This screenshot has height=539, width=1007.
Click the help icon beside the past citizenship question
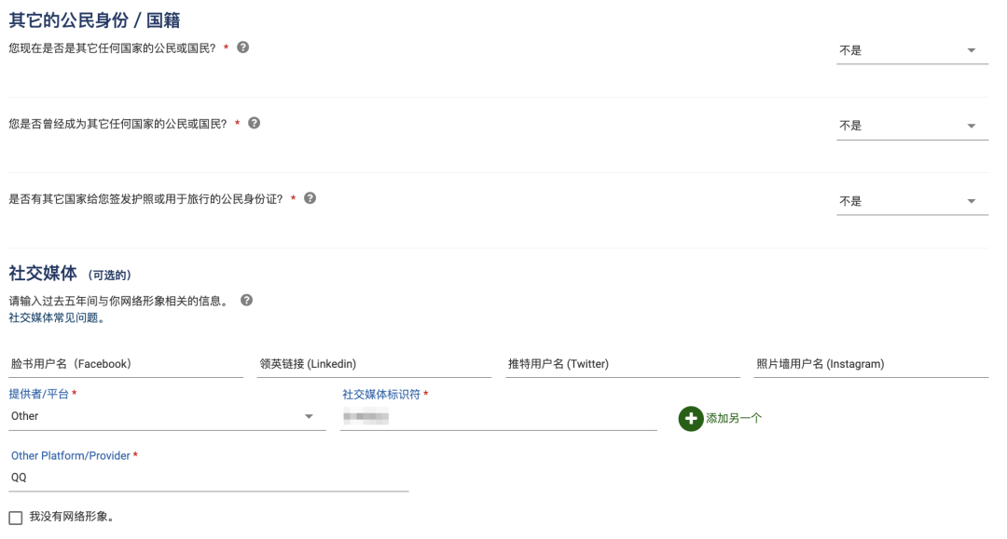252,123
